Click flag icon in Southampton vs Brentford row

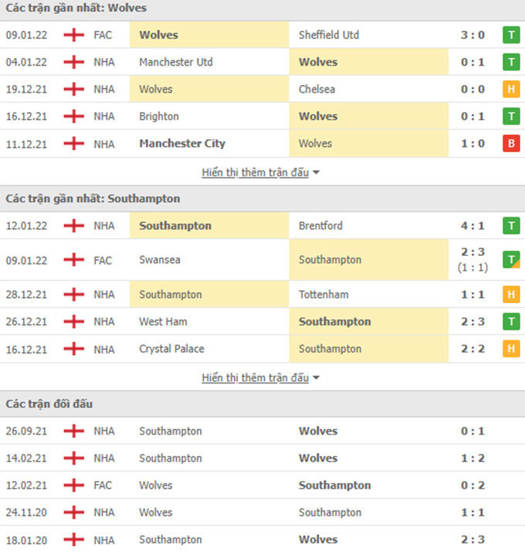74,226
